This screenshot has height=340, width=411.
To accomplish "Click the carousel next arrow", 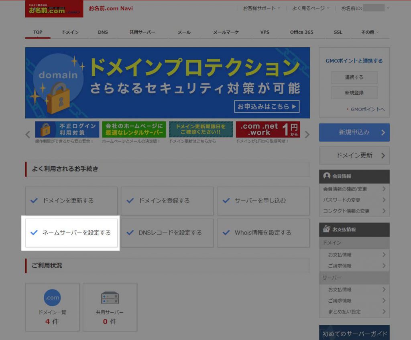I will point(307,134).
